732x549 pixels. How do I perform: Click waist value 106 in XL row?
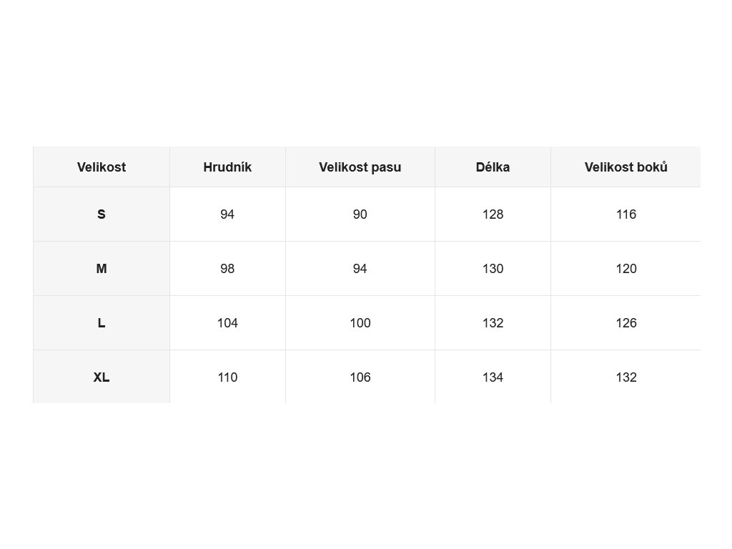click(360, 377)
